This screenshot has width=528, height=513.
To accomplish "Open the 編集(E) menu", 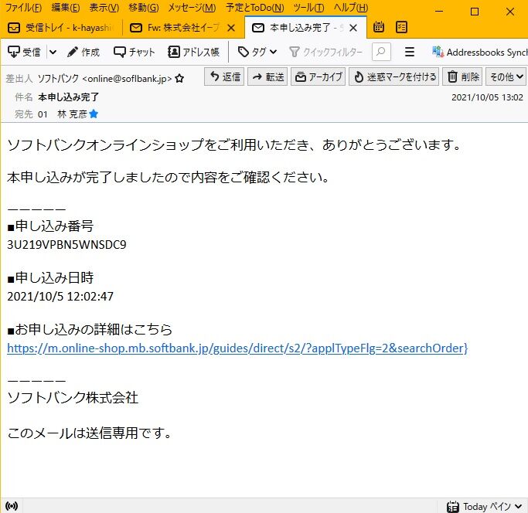I will 66,8.
